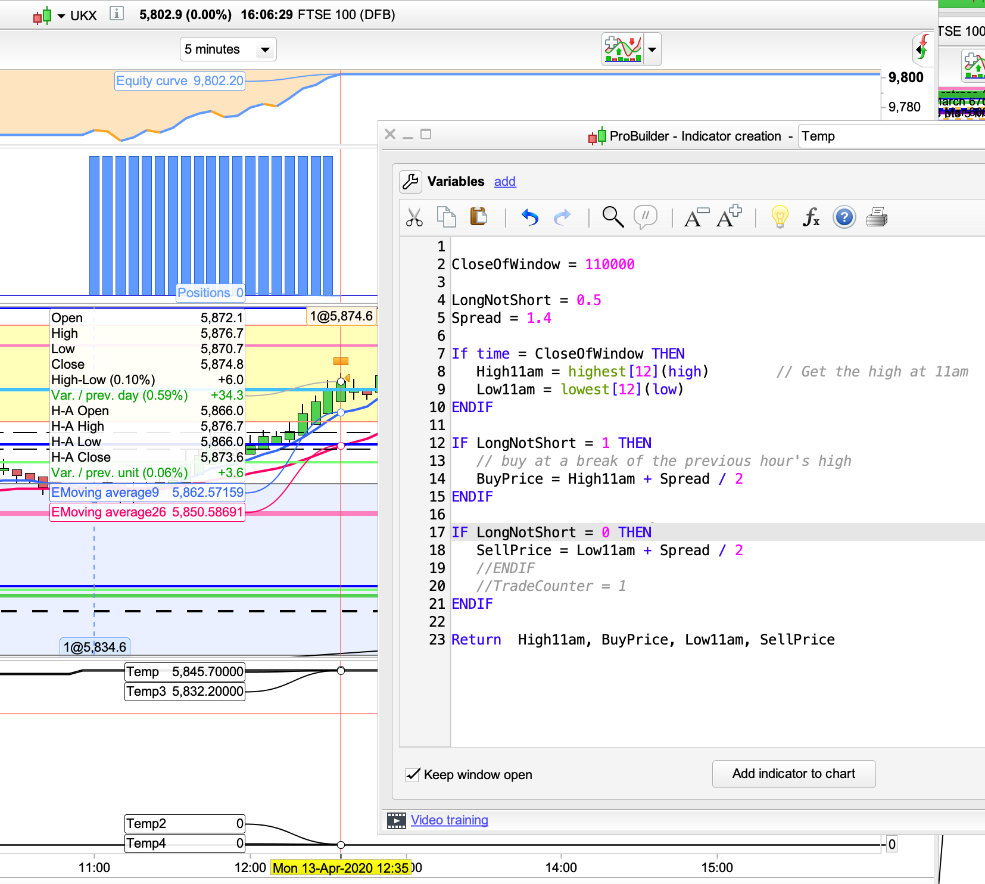
Task: Open ProBuilder help question mark
Action: [x=844, y=217]
